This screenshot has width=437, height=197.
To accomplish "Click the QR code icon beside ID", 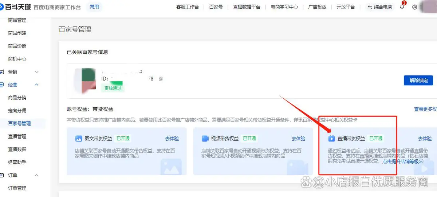I will click(x=161, y=79).
